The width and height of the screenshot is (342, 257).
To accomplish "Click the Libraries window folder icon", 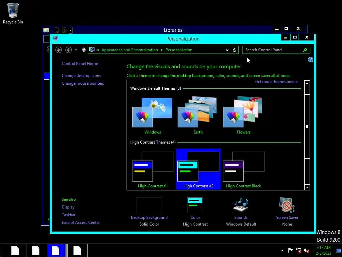I will click(46, 30).
